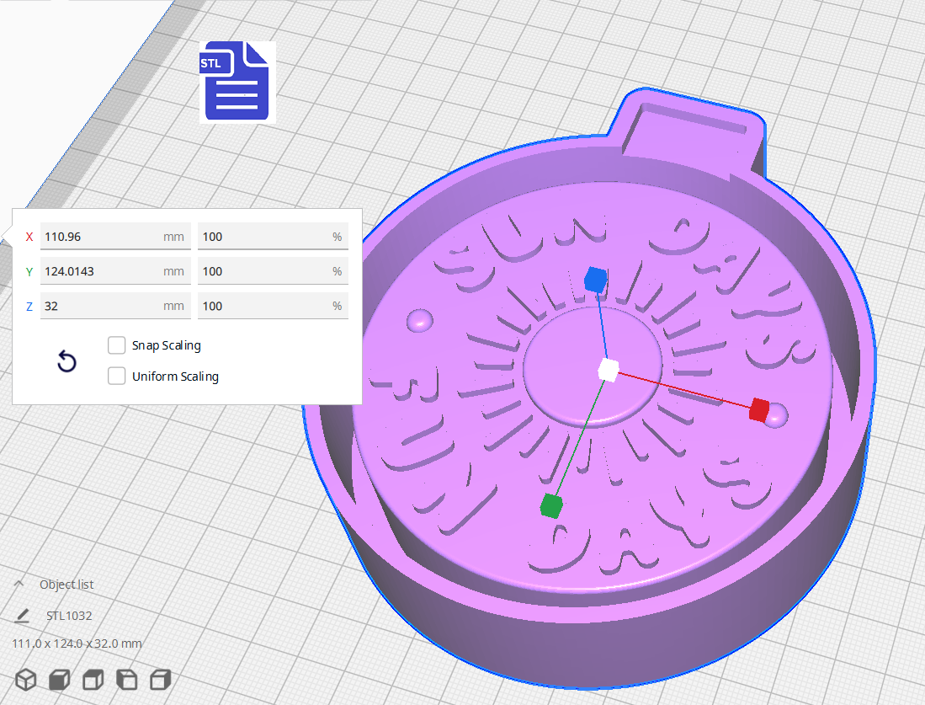The width and height of the screenshot is (925, 705).
Task: Click the STL file document icon
Action: (x=237, y=82)
